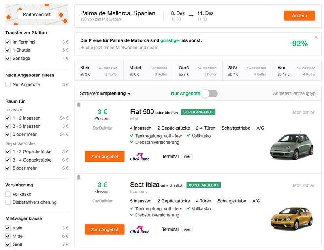
Task: Uncheck 5 oder mehr Gepäckstücke filter
Action: (x=8, y=168)
